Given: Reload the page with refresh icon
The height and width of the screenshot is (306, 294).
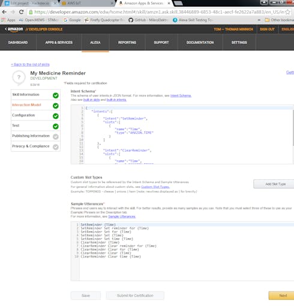Looking at the screenshot, I should pyautogui.click(x=21, y=12).
